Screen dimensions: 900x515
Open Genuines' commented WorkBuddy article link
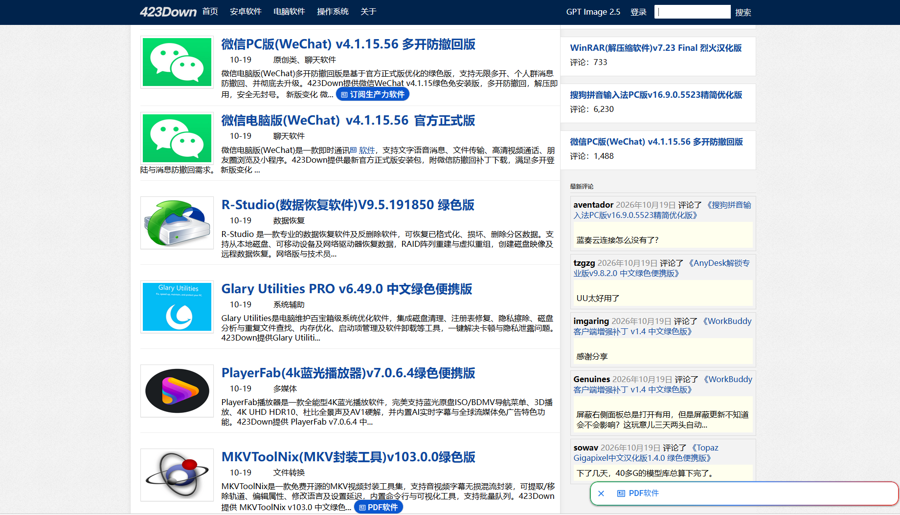point(663,385)
